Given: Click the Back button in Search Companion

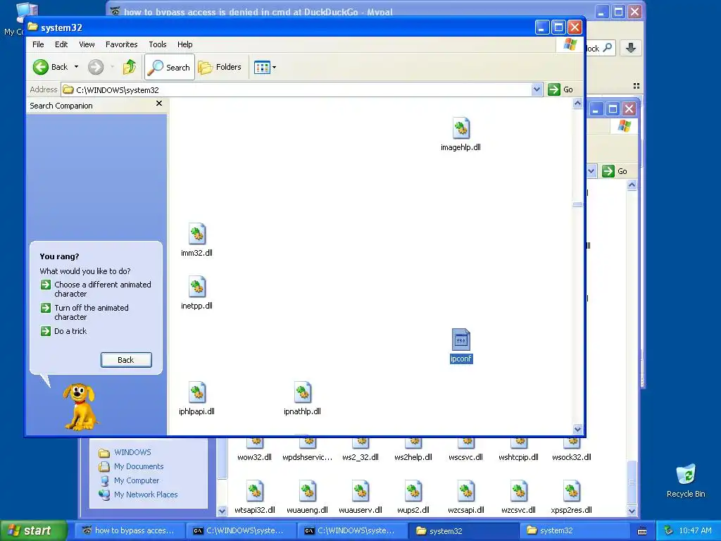Looking at the screenshot, I should (x=126, y=360).
